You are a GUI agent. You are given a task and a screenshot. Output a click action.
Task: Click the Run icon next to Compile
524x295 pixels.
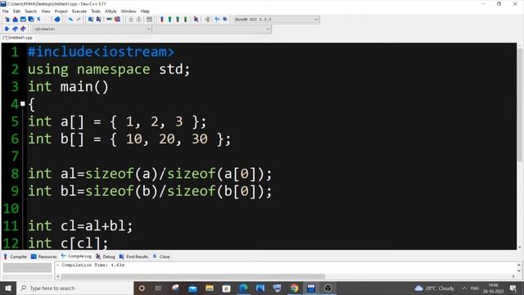tap(169, 20)
